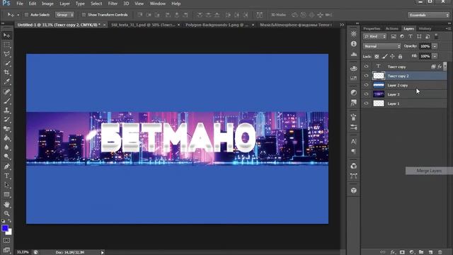Screen dimensions: 453x255
Task: Reset default colors small icon
Action: coord(3,221)
